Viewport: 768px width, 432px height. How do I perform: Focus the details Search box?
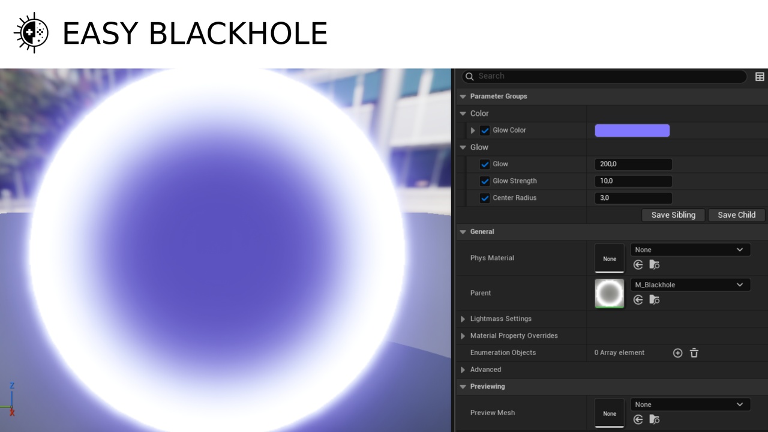[604, 76]
